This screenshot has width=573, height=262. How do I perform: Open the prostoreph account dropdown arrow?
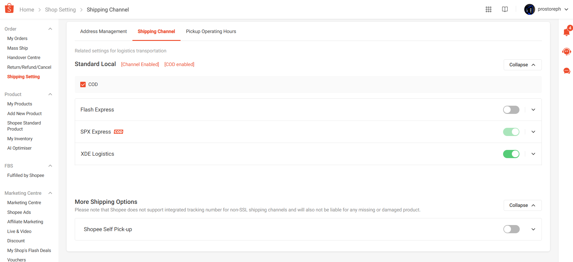tap(566, 9)
